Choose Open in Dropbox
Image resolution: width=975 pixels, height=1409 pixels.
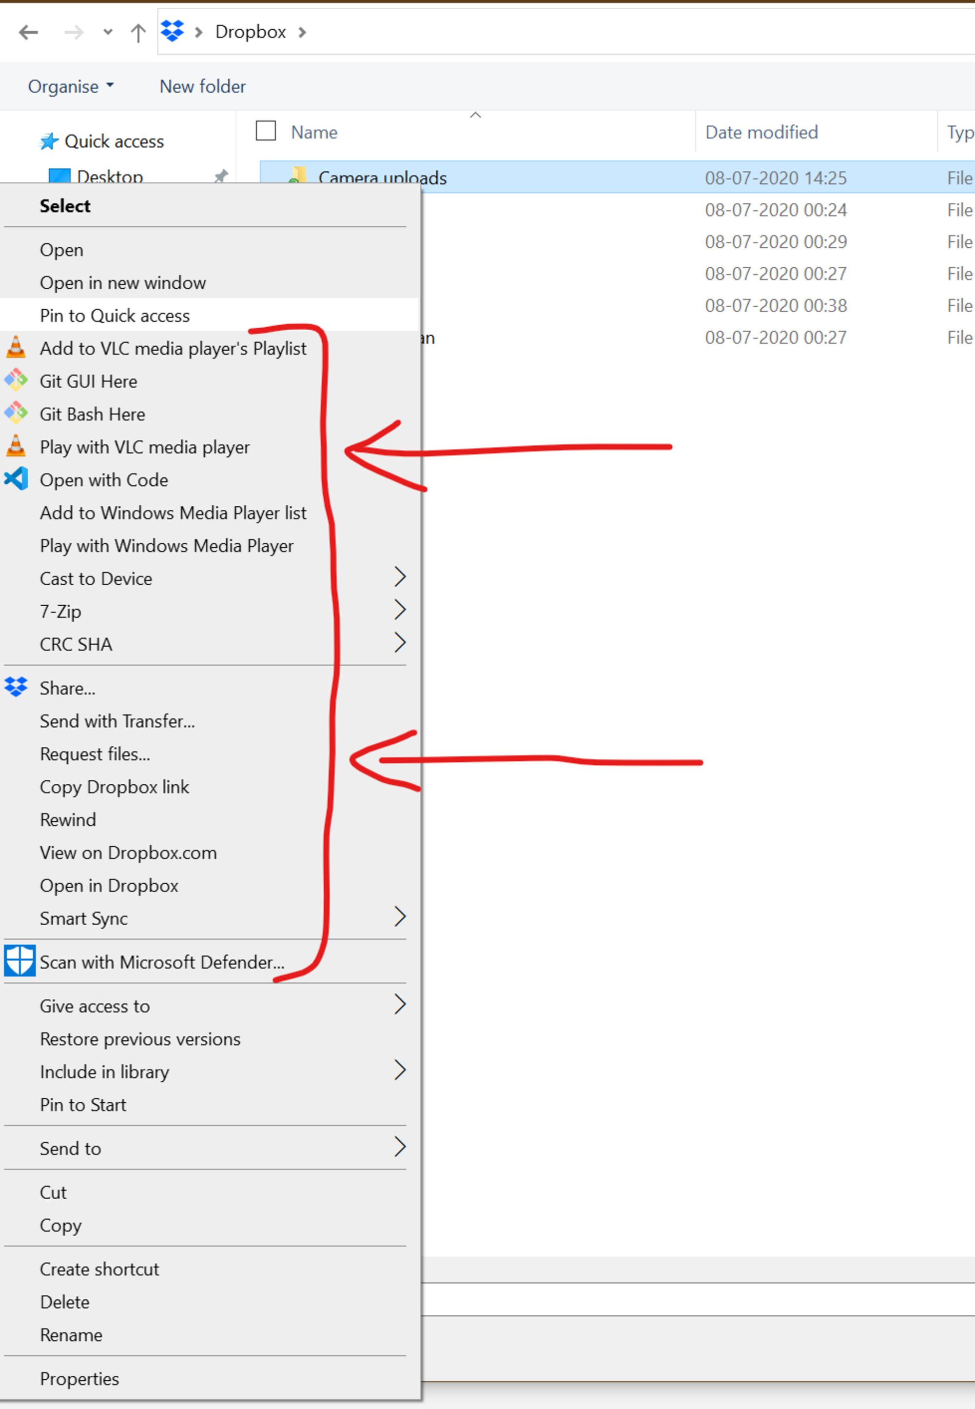point(209,886)
